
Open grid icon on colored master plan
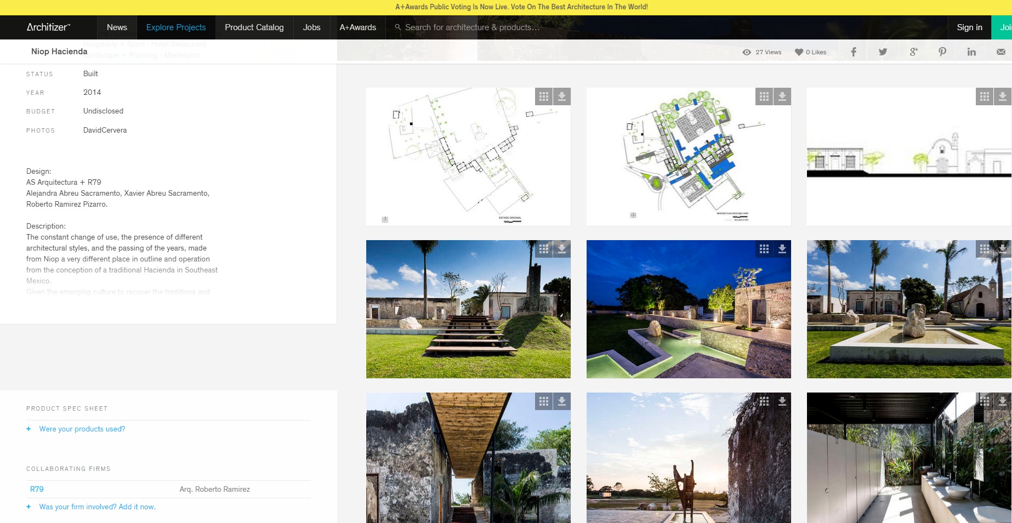tap(764, 96)
